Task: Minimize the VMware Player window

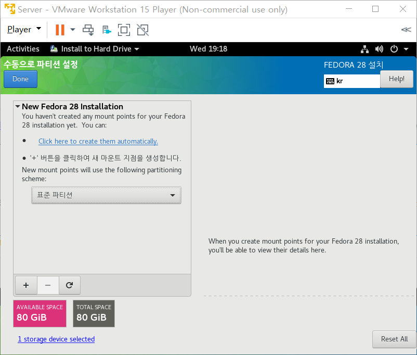Action: coord(349,9)
